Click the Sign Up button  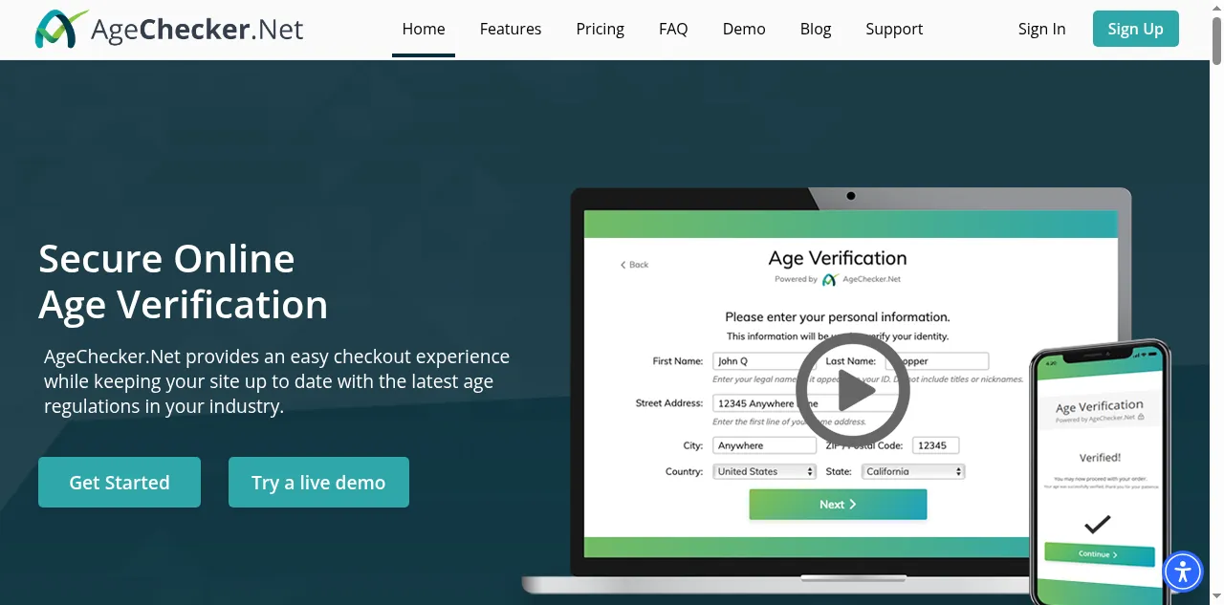click(x=1136, y=29)
